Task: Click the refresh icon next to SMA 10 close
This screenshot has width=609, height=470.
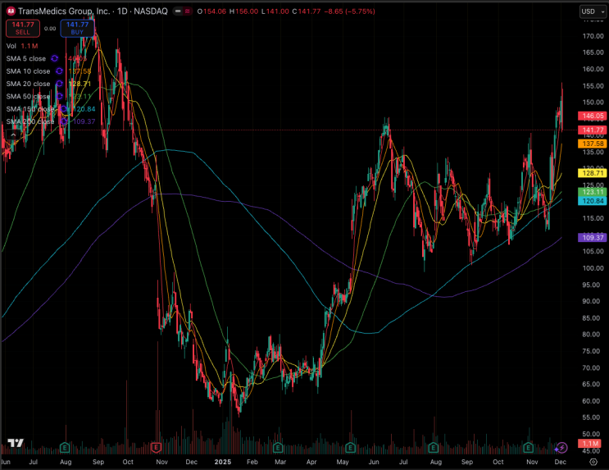Action: (59, 71)
